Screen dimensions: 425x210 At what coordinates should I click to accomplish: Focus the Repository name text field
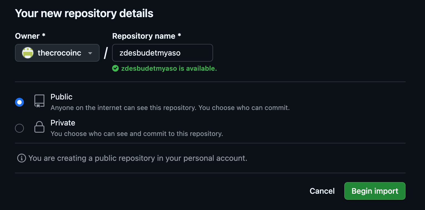click(x=162, y=53)
